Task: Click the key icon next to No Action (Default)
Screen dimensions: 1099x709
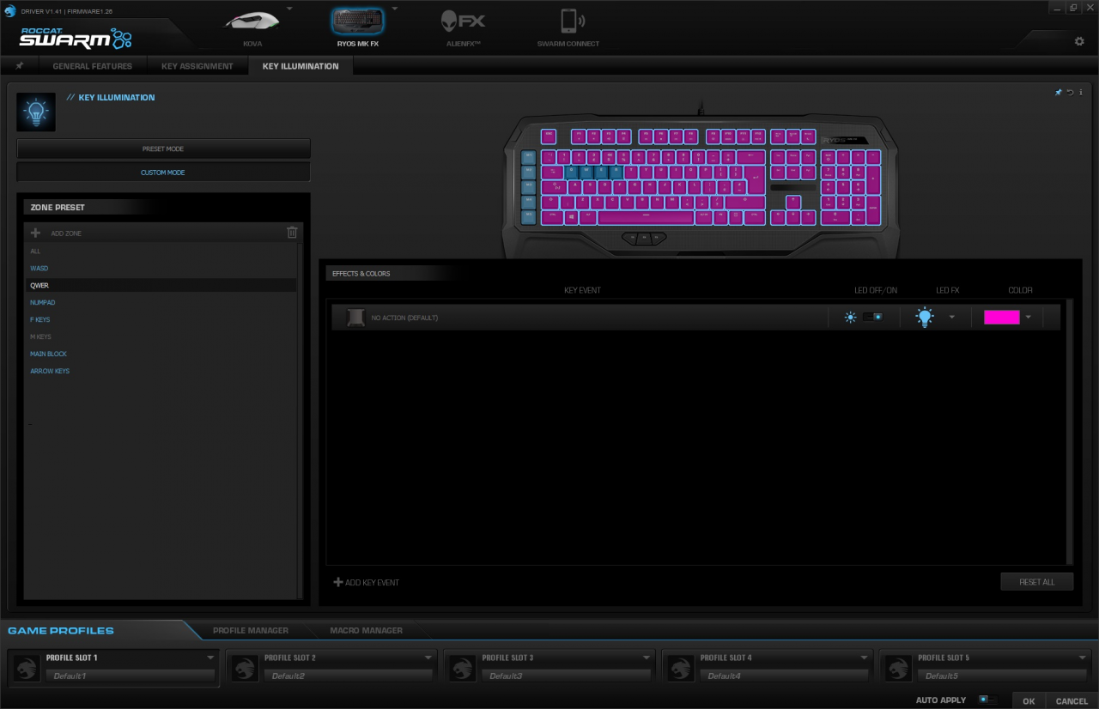Action: click(x=355, y=318)
